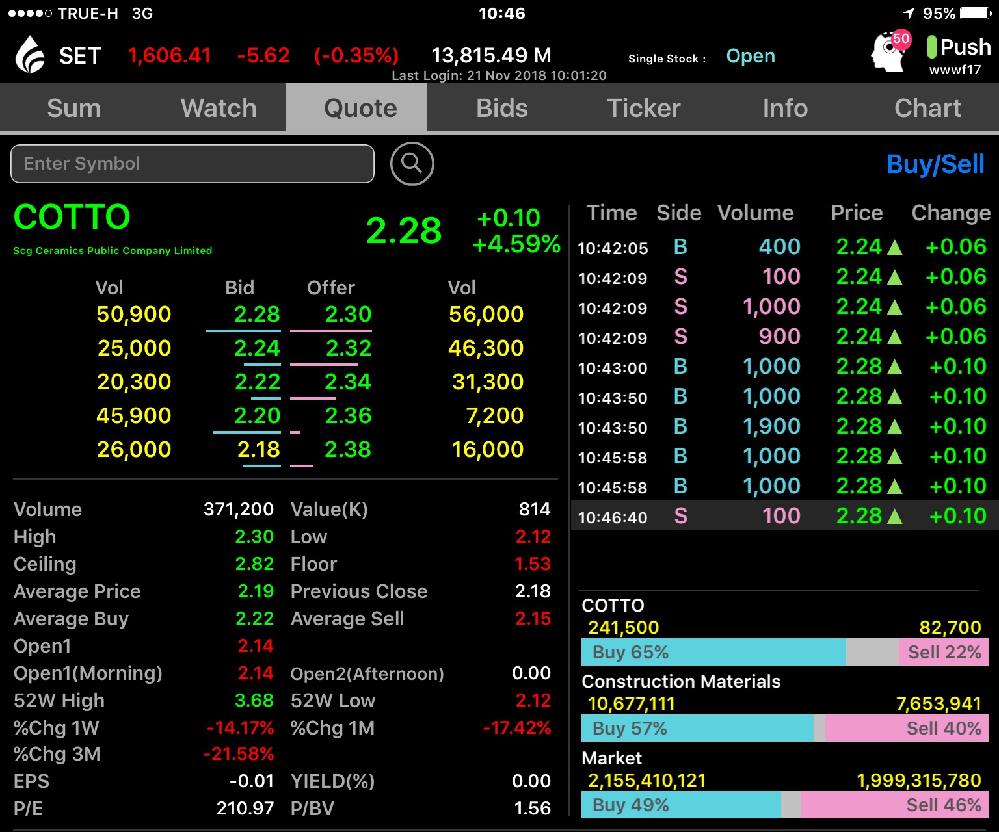Tap offer volume 56,000
999x832 pixels.
point(486,315)
